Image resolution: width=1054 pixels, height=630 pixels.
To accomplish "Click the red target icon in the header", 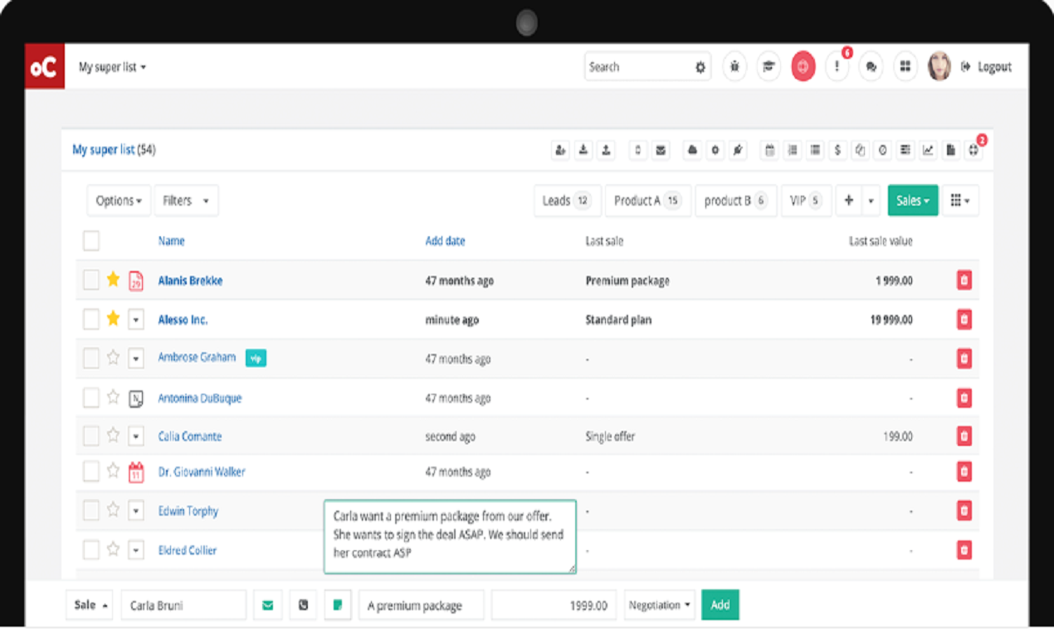I will click(803, 66).
